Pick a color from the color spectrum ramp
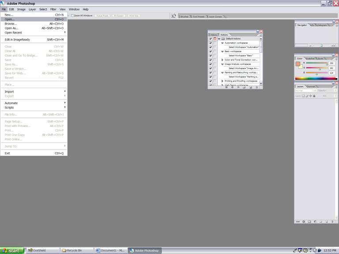The height and width of the screenshot is (254, 339). [316, 78]
